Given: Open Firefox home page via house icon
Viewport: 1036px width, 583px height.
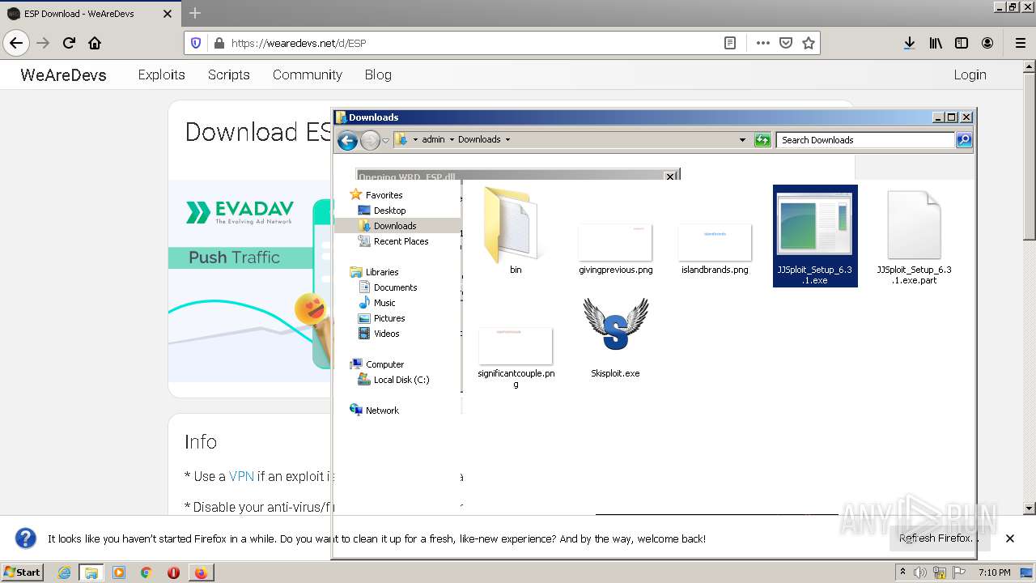Looking at the screenshot, I should point(95,43).
